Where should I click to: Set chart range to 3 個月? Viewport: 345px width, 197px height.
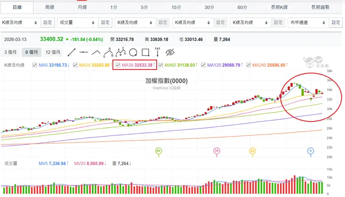click(x=10, y=52)
